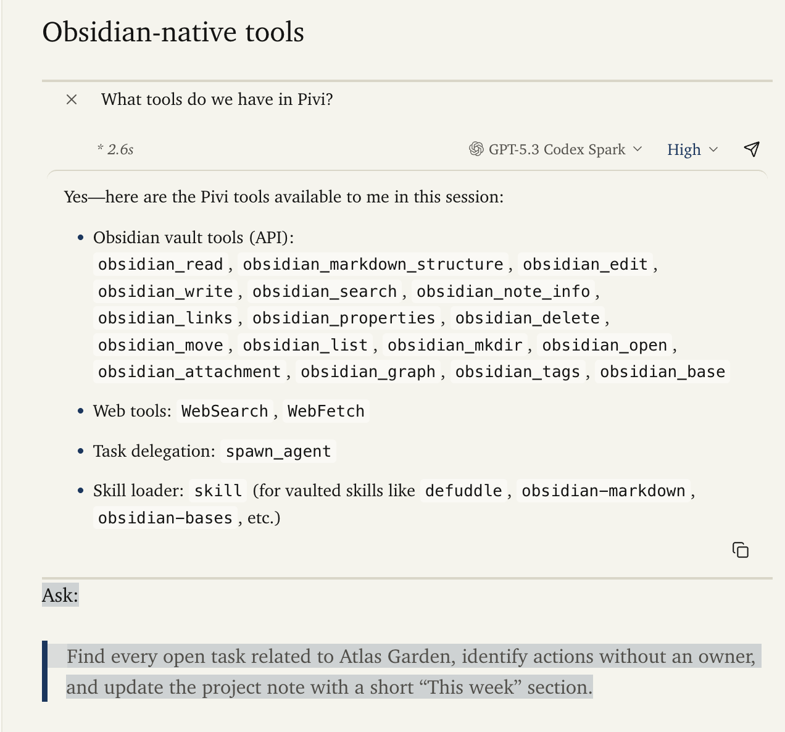The height and width of the screenshot is (732, 785).
Task: Click the obsidian_mkdir code tag
Action: coord(455,345)
